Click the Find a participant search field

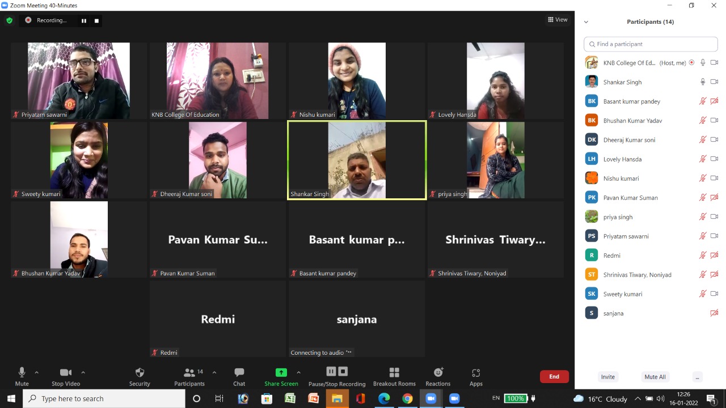(x=651, y=44)
